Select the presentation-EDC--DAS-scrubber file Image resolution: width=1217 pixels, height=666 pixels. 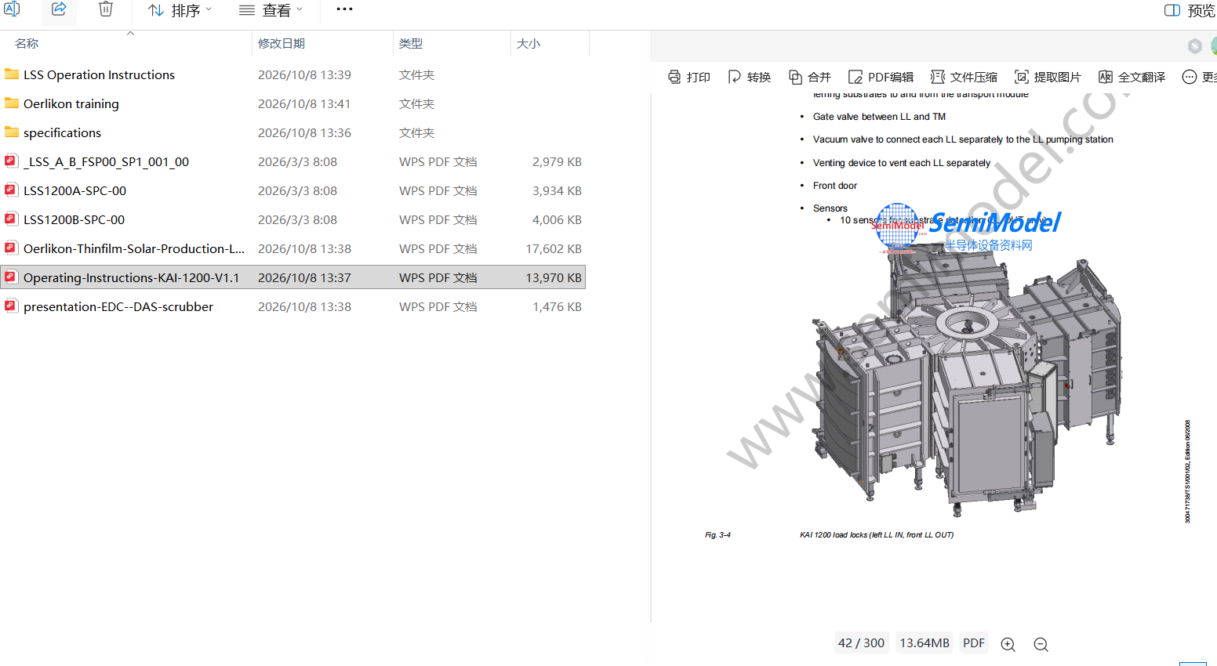(x=118, y=307)
